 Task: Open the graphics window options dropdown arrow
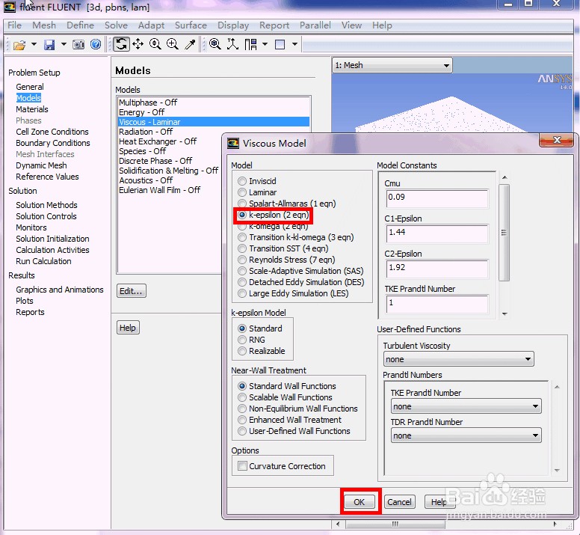pyautogui.click(x=294, y=44)
